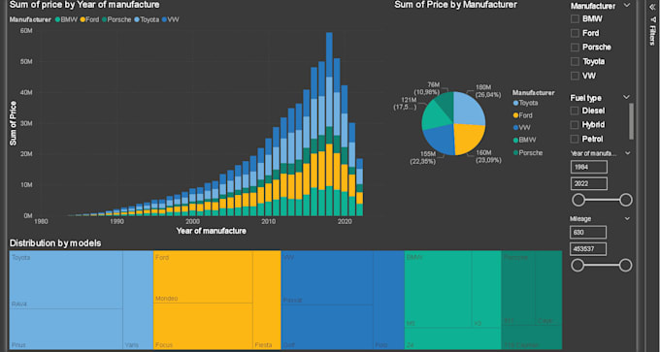This screenshot has height=352, width=660.
Task: Click the Mileage minimum field showing 630
Action: 588,232
